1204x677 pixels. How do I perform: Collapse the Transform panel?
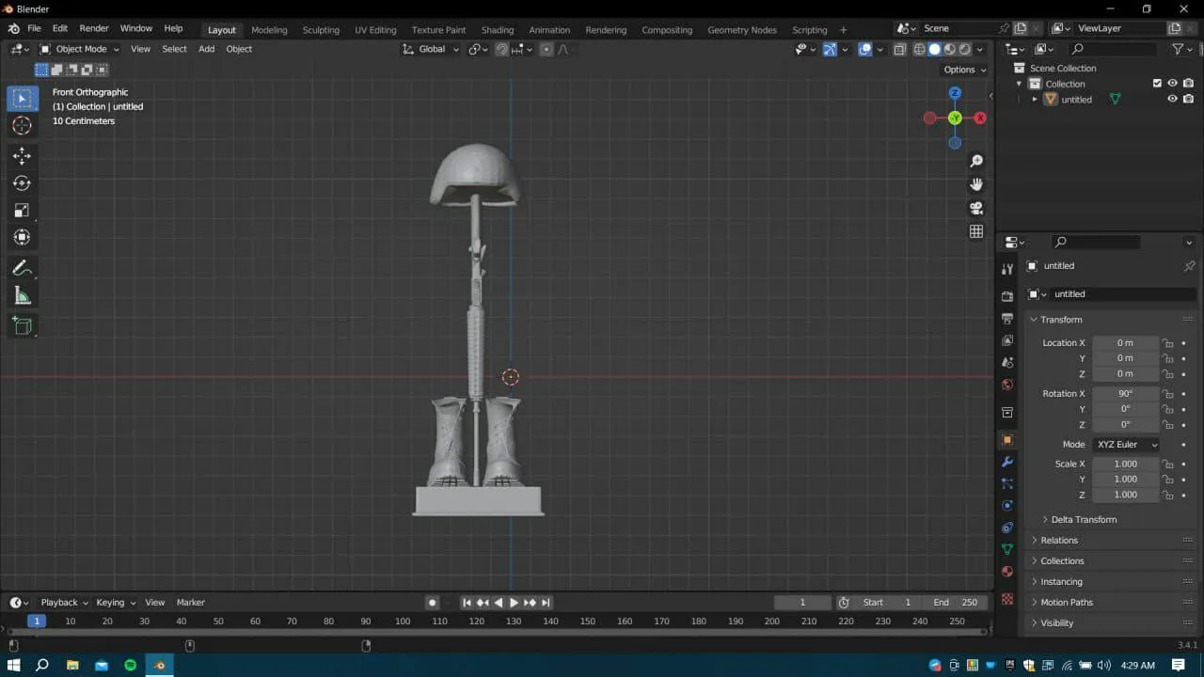1061,320
